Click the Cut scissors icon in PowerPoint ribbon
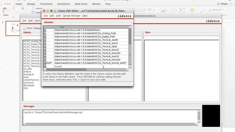 (x=14, y=8)
